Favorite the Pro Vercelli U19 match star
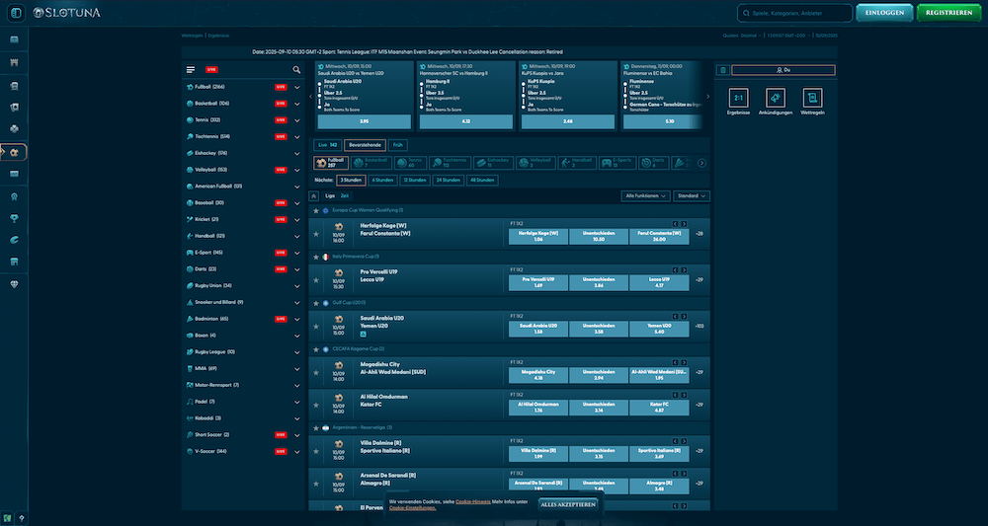 (x=316, y=279)
